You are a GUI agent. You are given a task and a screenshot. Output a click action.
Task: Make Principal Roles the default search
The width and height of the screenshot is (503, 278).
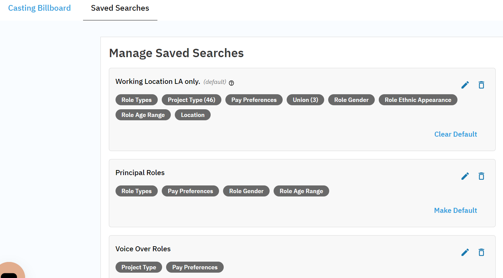click(455, 211)
